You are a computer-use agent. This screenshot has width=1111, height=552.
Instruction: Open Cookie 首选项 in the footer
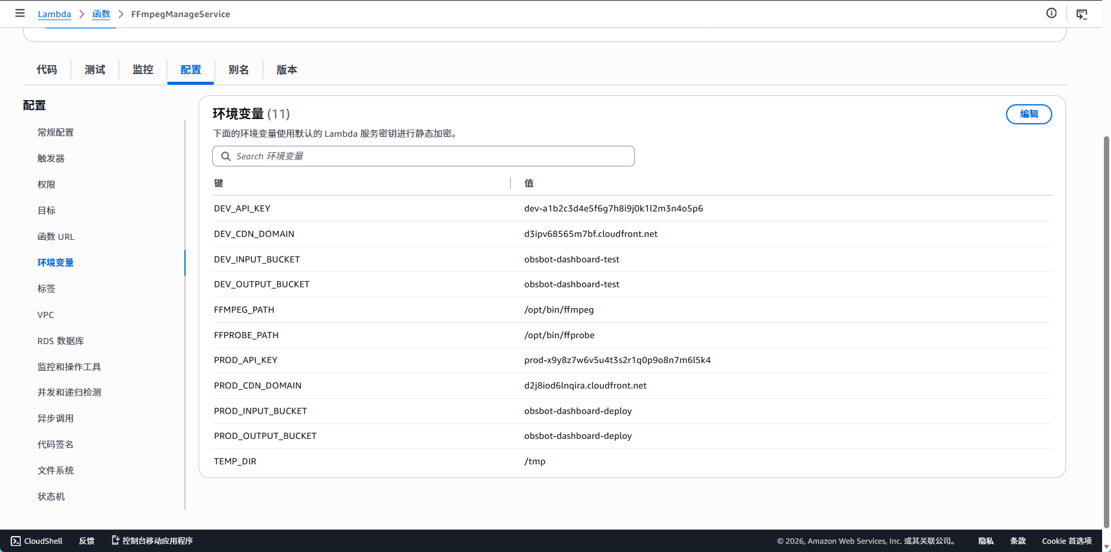(x=1067, y=541)
